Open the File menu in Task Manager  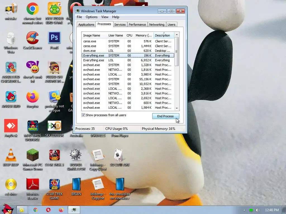[79, 17]
